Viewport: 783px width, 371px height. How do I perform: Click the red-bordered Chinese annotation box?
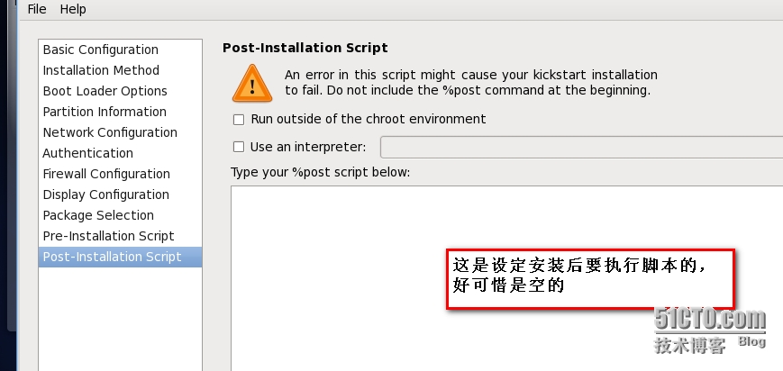591,279
